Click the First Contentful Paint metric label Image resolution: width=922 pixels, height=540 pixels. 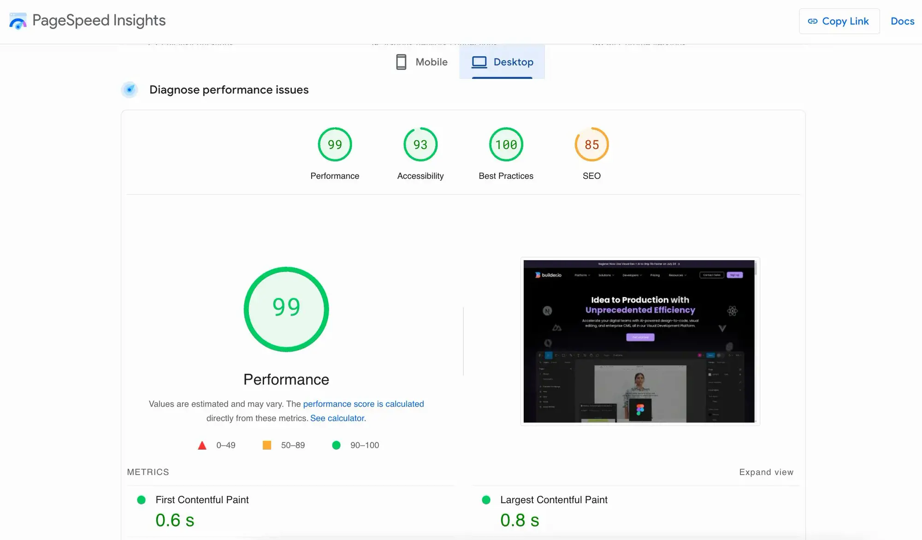click(x=202, y=500)
